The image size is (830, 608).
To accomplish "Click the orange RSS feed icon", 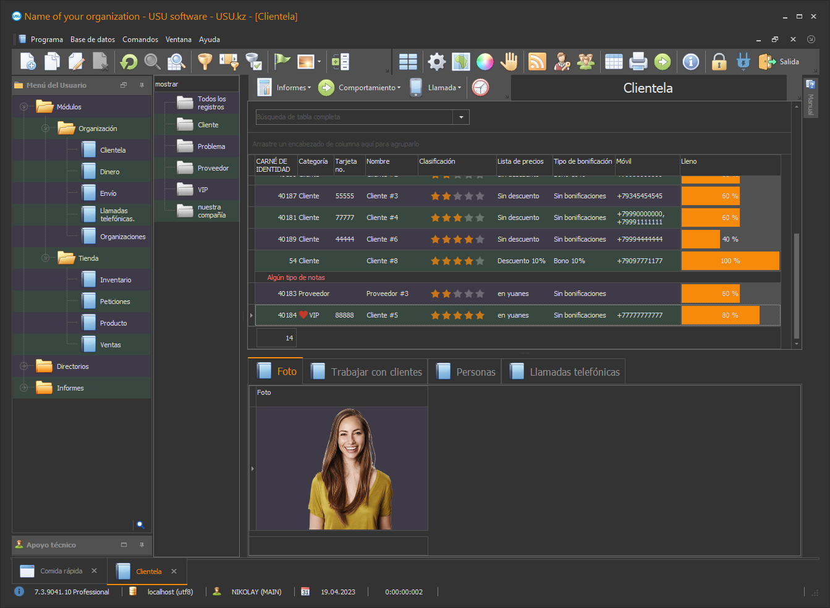I will tap(537, 62).
